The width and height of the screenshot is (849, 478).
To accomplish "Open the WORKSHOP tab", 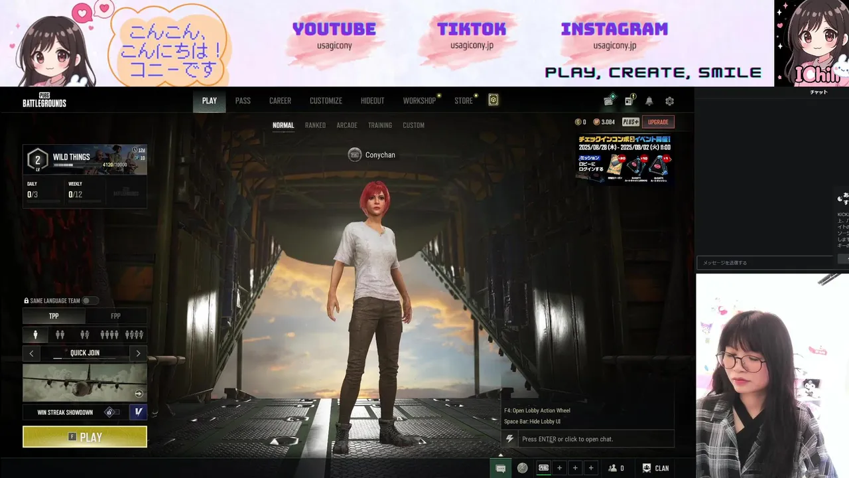I will pos(420,101).
